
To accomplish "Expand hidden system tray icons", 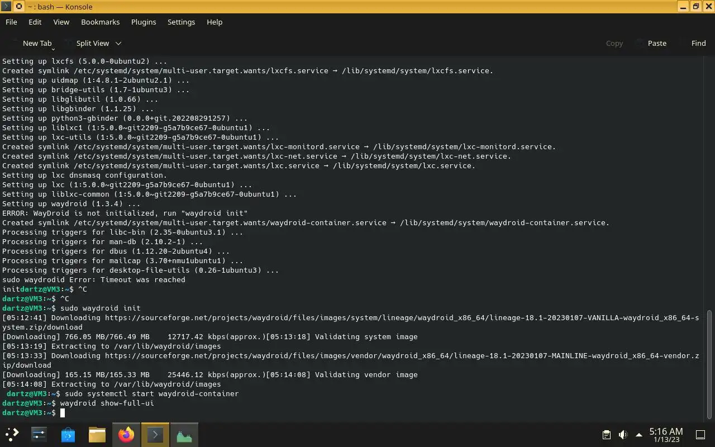I will pos(639,435).
